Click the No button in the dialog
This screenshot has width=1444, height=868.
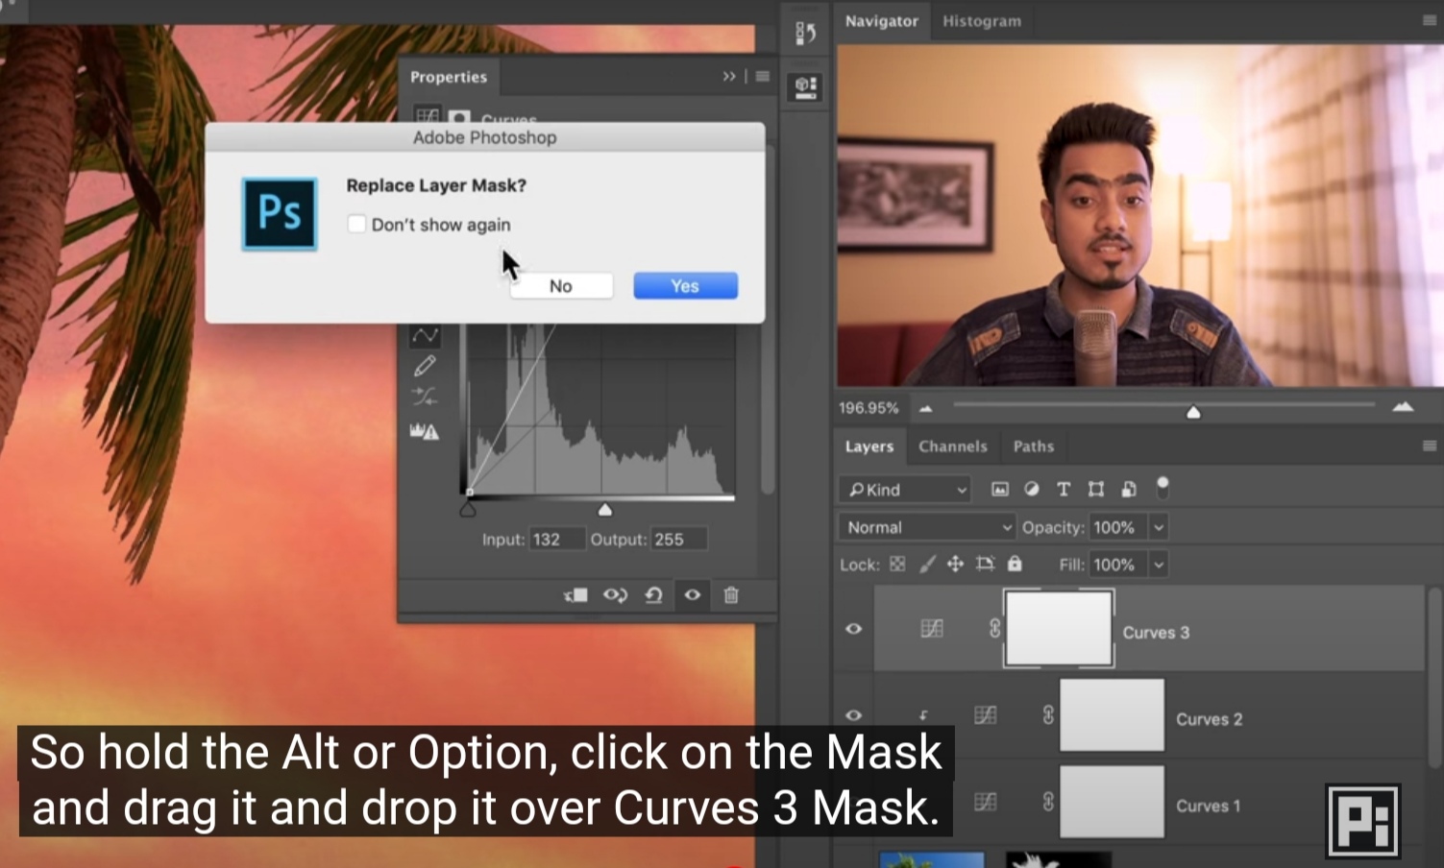pyautogui.click(x=560, y=285)
